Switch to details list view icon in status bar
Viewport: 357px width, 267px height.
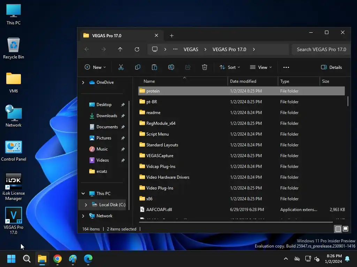point(338,229)
